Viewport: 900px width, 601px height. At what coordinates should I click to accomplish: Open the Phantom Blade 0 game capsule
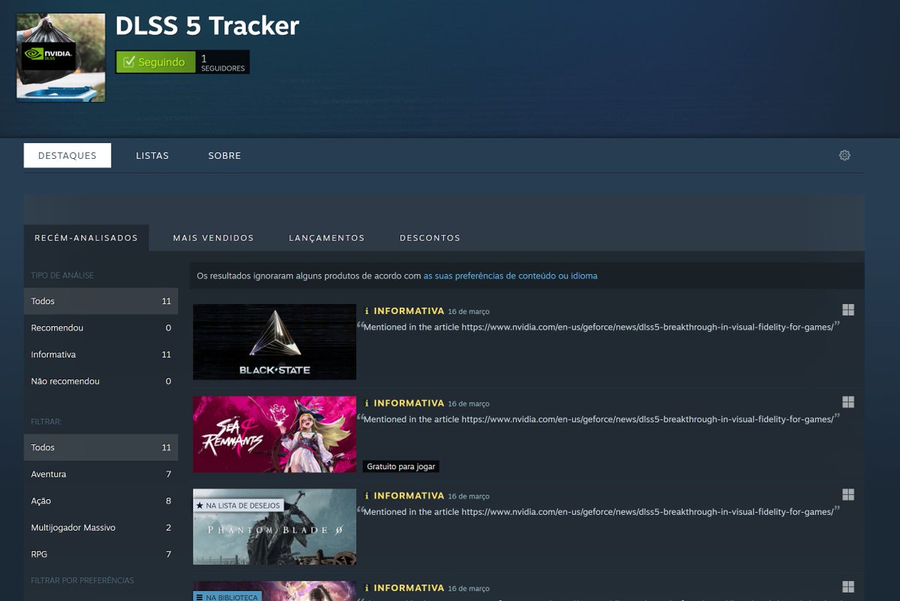[274, 527]
